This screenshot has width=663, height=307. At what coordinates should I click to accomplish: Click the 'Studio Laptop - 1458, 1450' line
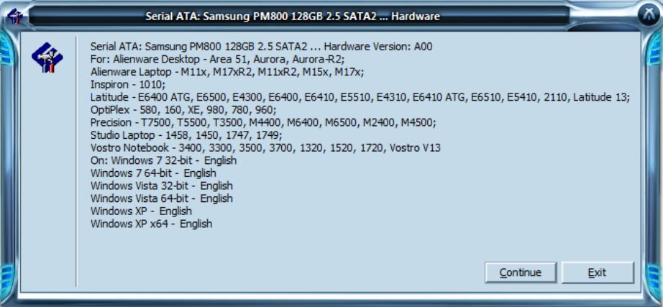click(186, 135)
